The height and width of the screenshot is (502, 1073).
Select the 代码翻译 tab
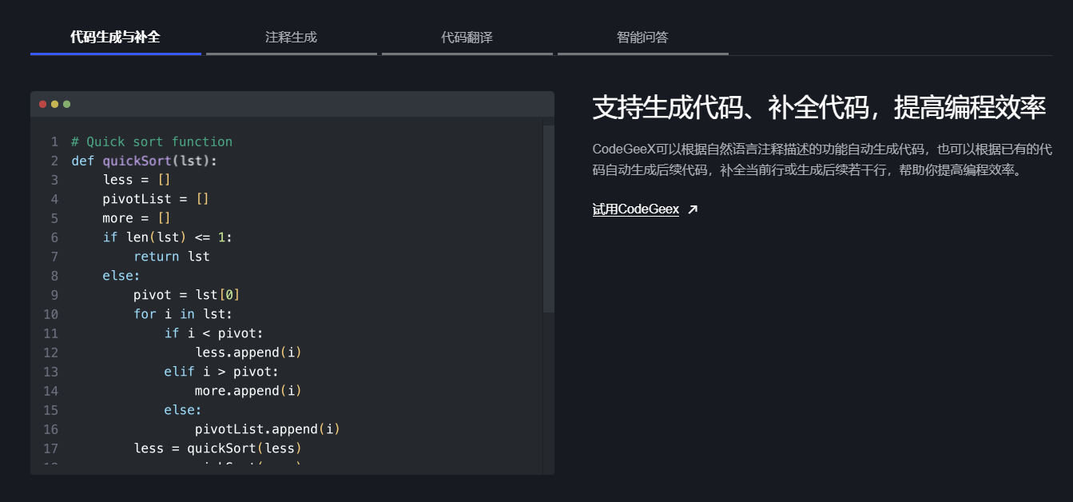(x=467, y=37)
